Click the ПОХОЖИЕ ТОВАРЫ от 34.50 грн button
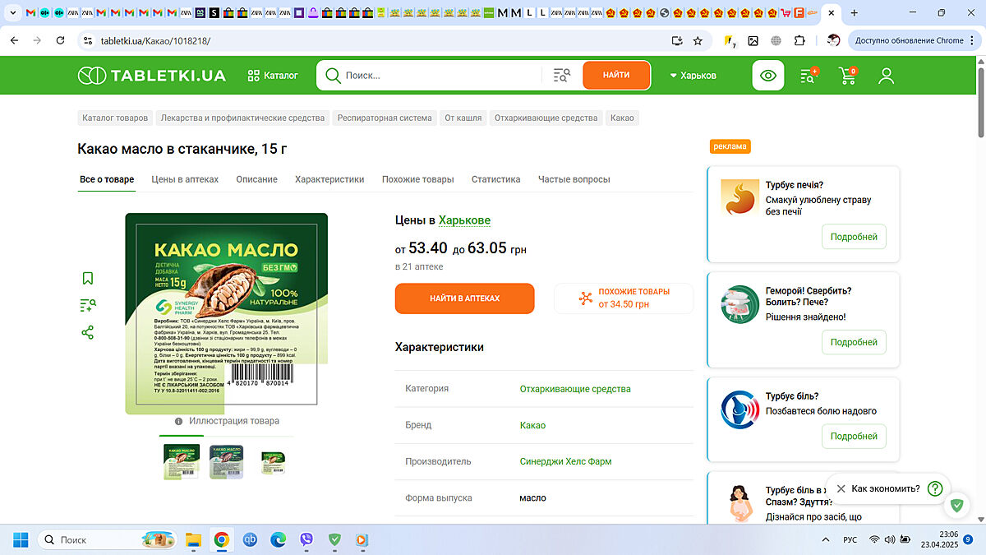The width and height of the screenshot is (986, 555). coord(624,298)
